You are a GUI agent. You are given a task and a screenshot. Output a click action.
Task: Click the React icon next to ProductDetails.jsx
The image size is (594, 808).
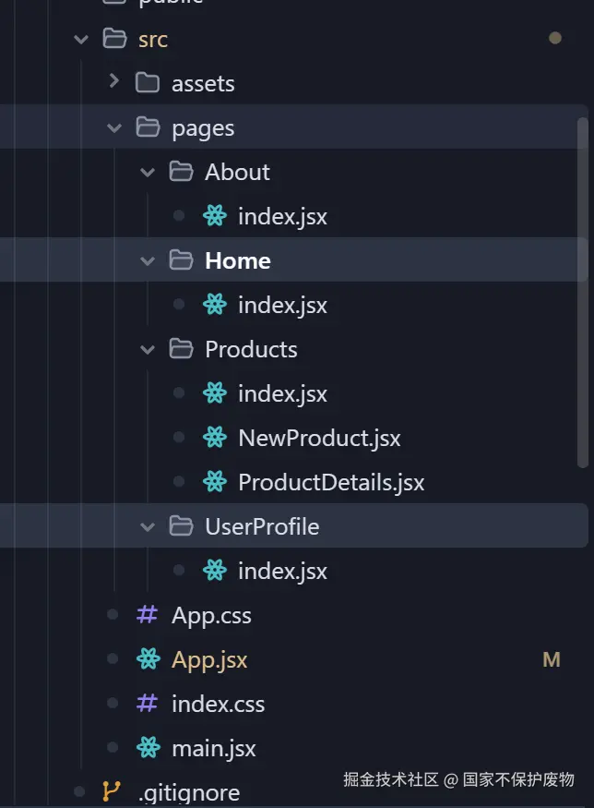215,482
